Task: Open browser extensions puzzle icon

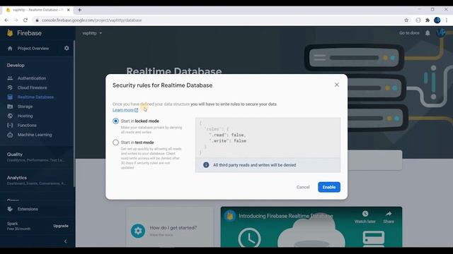Action: tap(428, 20)
